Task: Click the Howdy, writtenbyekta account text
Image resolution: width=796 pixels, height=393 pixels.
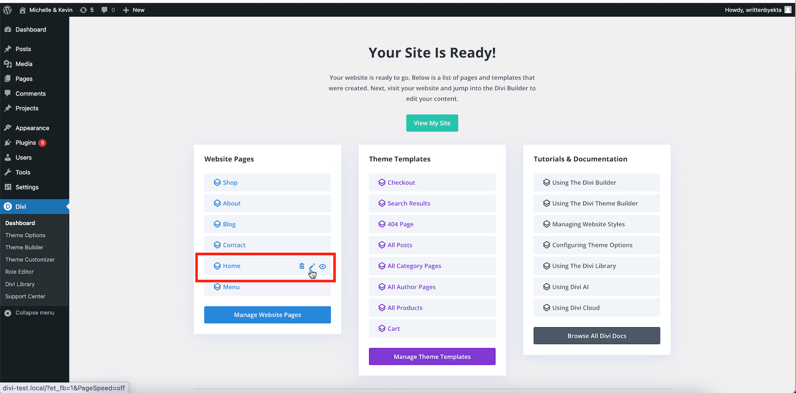Action: [753, 10]
